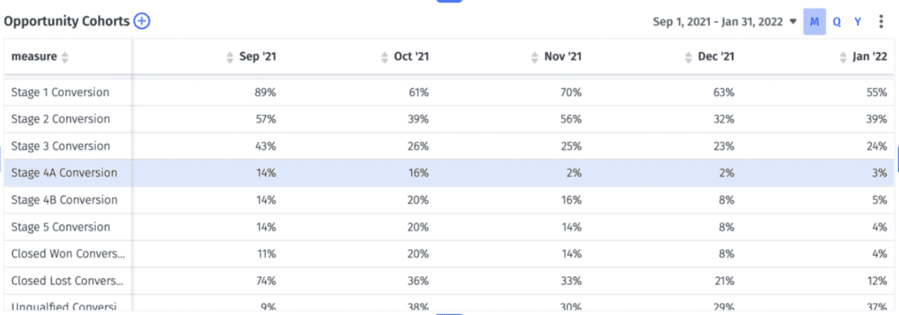
Task: Click the sort arrows for Sep '21
Action: pos(230,57)
